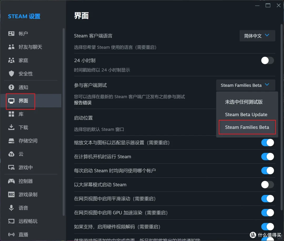
Task: Close the Steam settings window
Action: pos(278,6)
